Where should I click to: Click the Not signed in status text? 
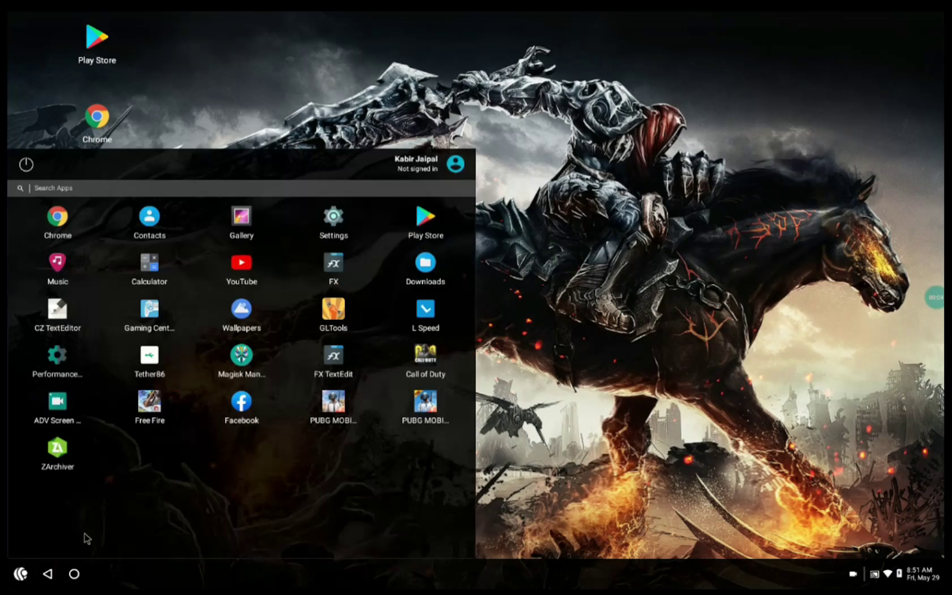[418, 169]
